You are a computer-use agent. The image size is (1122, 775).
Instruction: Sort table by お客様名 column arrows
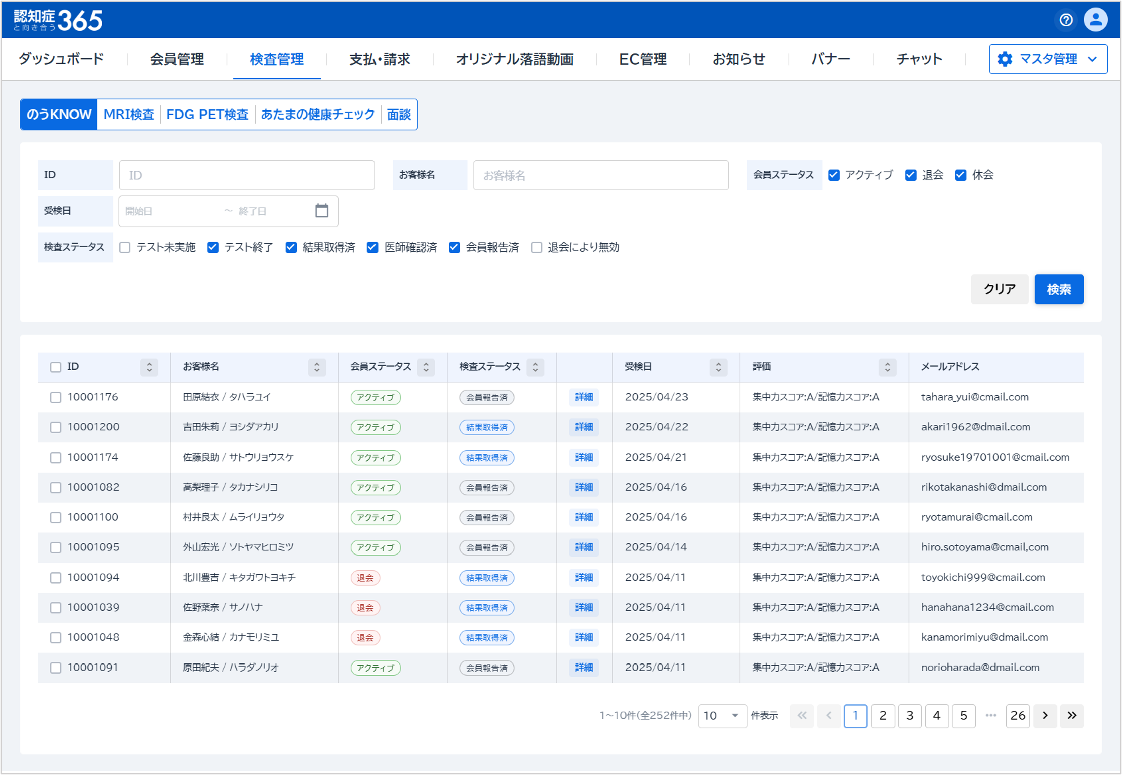(x=316, y=367)
